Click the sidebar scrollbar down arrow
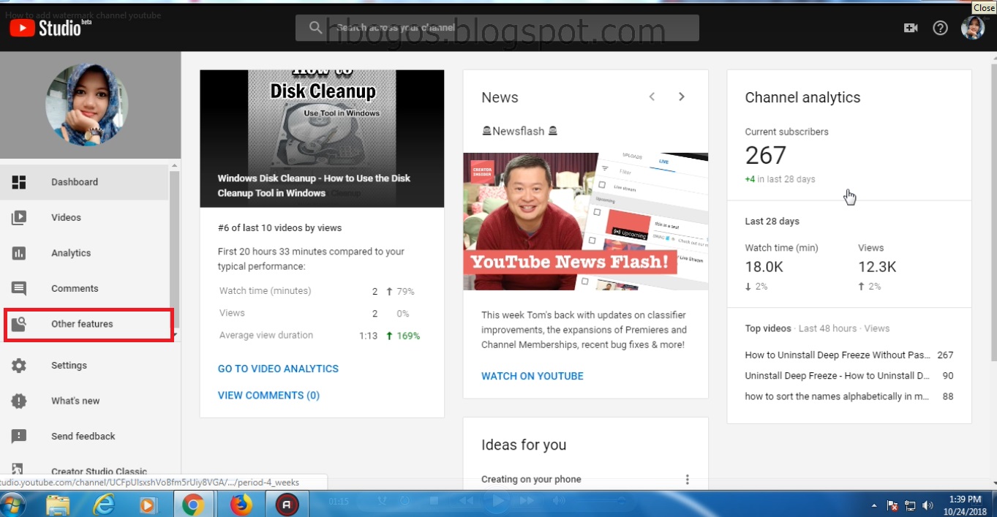 [174, 334]
